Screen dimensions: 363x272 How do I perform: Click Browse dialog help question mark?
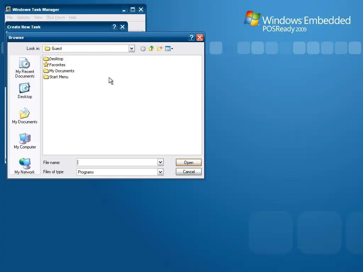(191, 38)
